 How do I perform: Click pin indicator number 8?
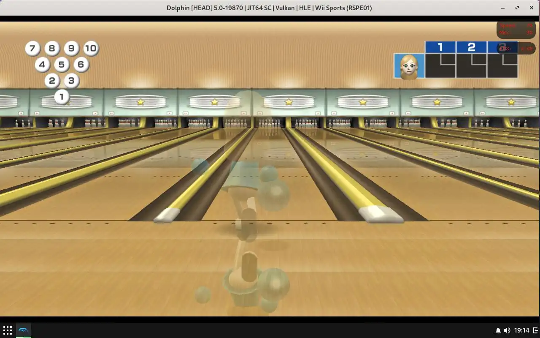(x=52, y=48)
